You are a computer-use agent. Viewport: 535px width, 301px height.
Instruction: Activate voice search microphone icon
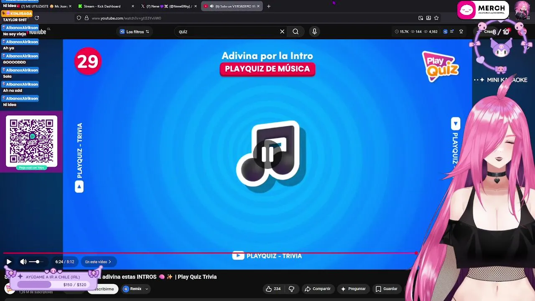click(x=314, y=32)
